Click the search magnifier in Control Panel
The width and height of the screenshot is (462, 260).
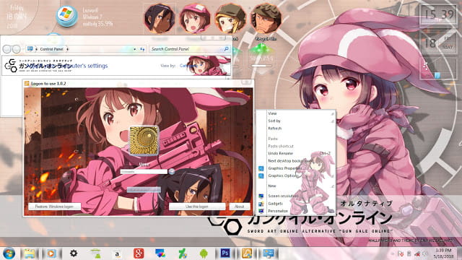click(x=226, y=49)
